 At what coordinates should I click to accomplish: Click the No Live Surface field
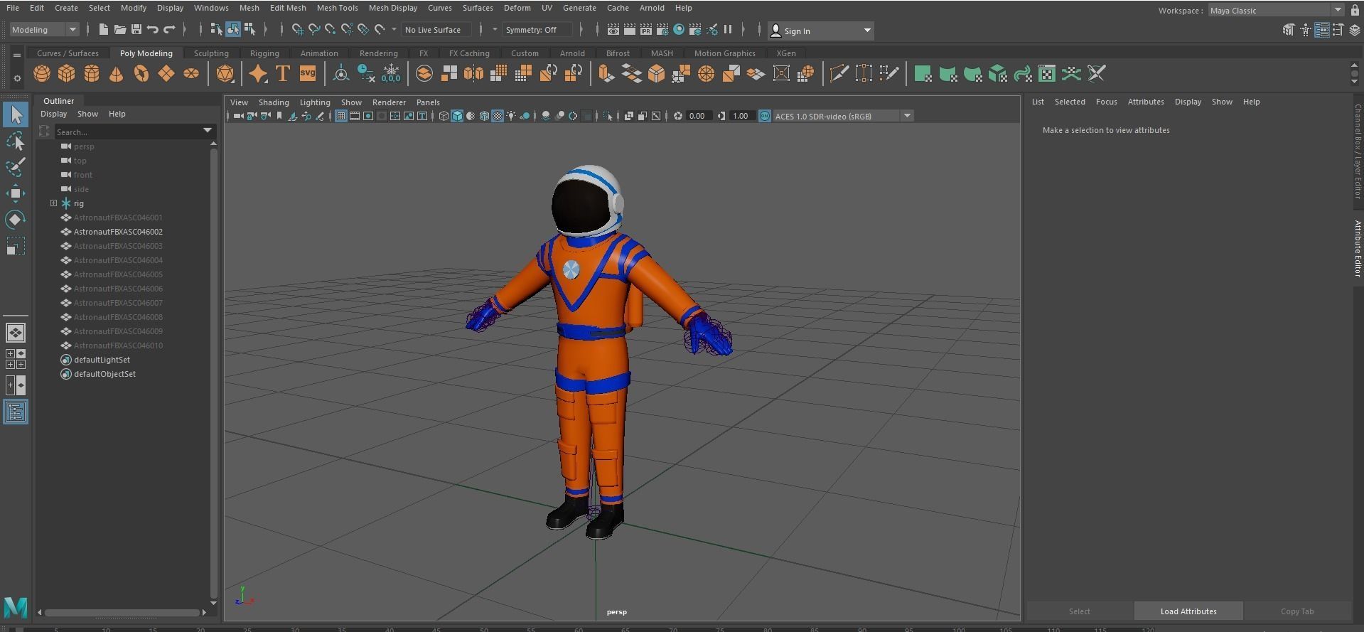pos(436,30)
